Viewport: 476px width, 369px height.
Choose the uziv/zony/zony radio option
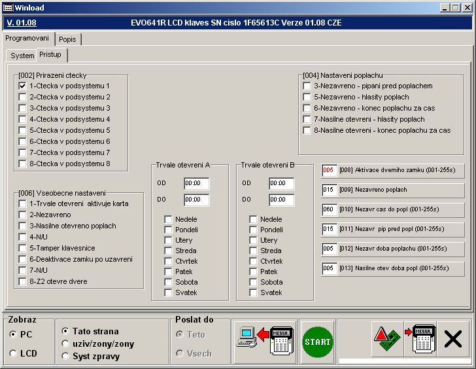pos(65,343)
